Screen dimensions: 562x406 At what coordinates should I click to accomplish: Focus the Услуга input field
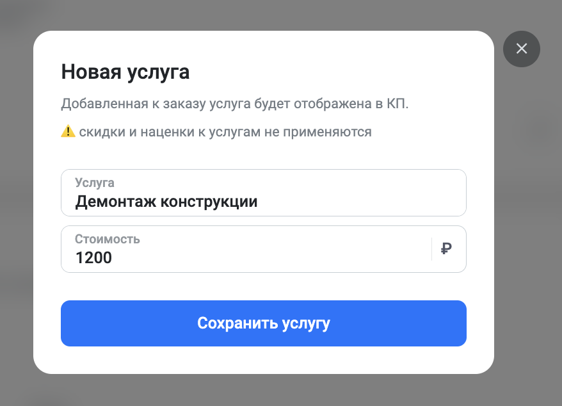(x=264, y=193)
